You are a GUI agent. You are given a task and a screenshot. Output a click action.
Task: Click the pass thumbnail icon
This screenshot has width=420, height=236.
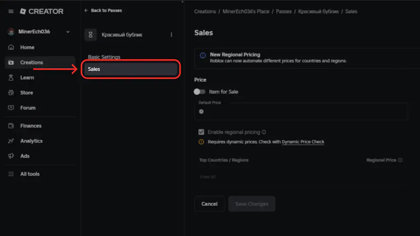tap(91, 35)
